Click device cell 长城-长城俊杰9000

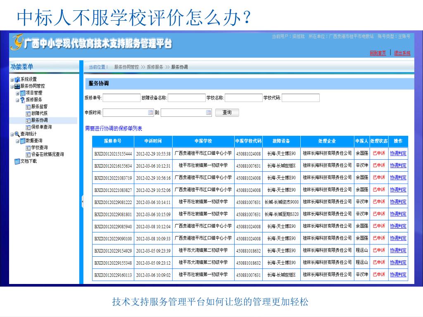281,202
